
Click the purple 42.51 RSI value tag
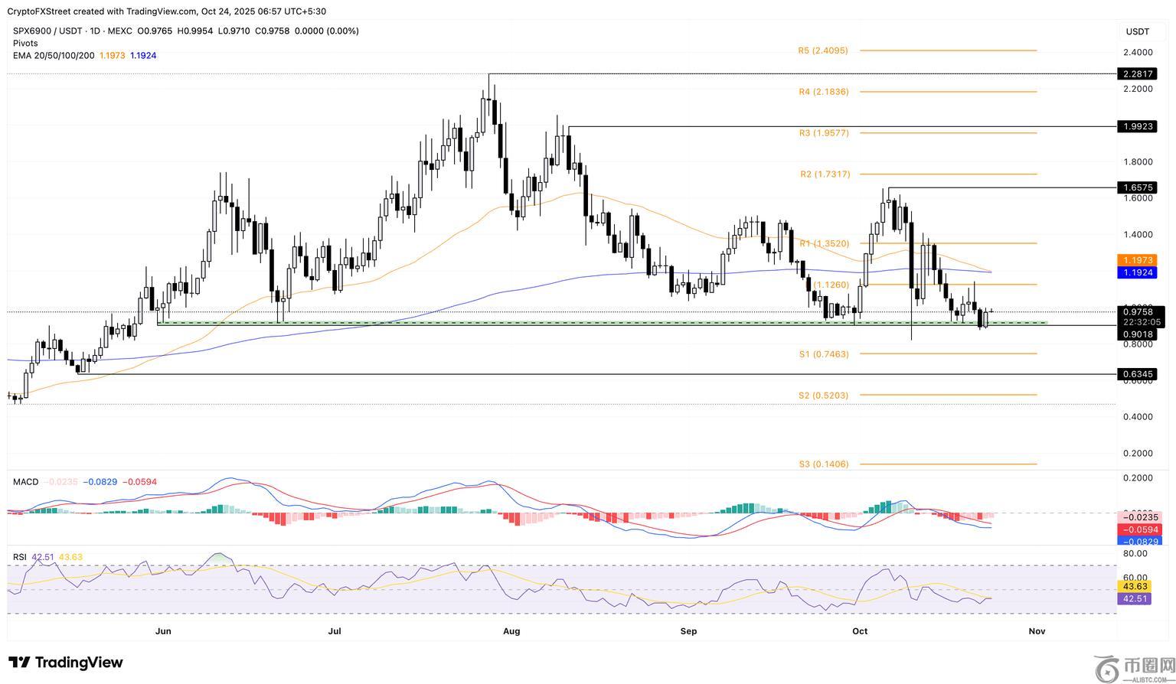click(1135, 598)
